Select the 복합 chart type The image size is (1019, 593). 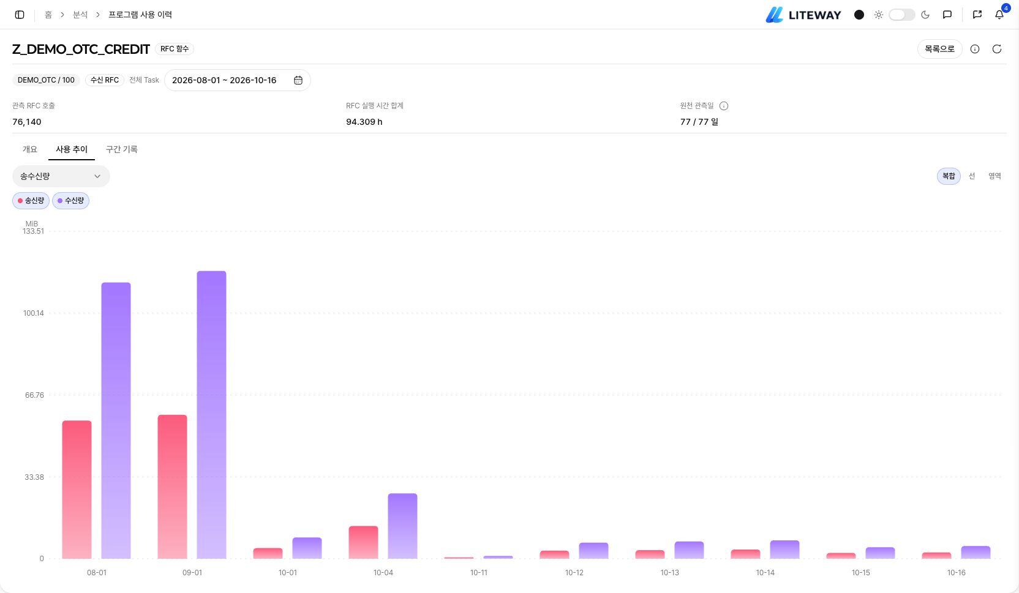pos(949,176)
